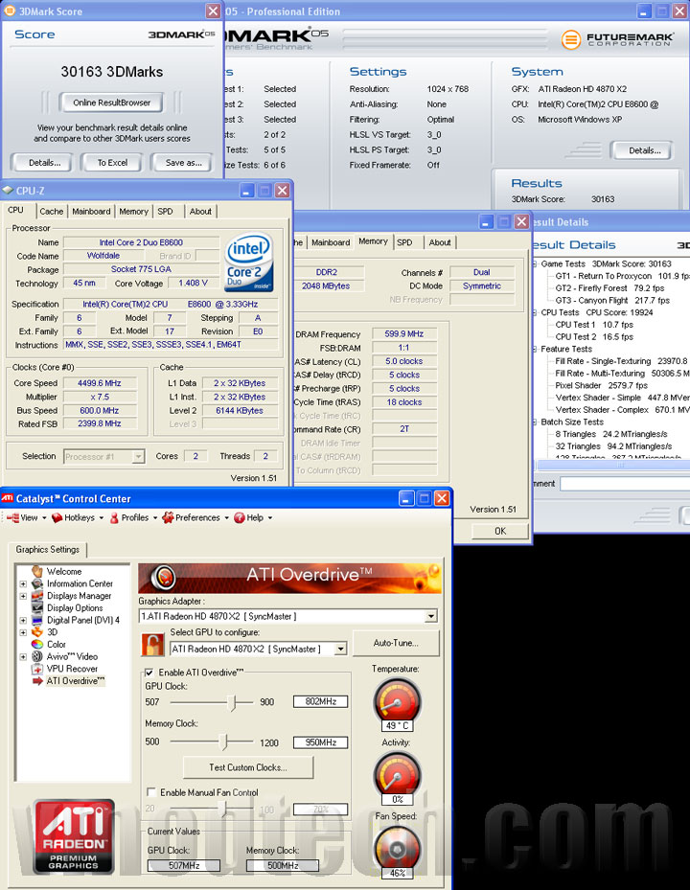Screen dimensions: 690x890
Task: Click the Catalyst Control Center ATI title icon
Action: point(8,498)
